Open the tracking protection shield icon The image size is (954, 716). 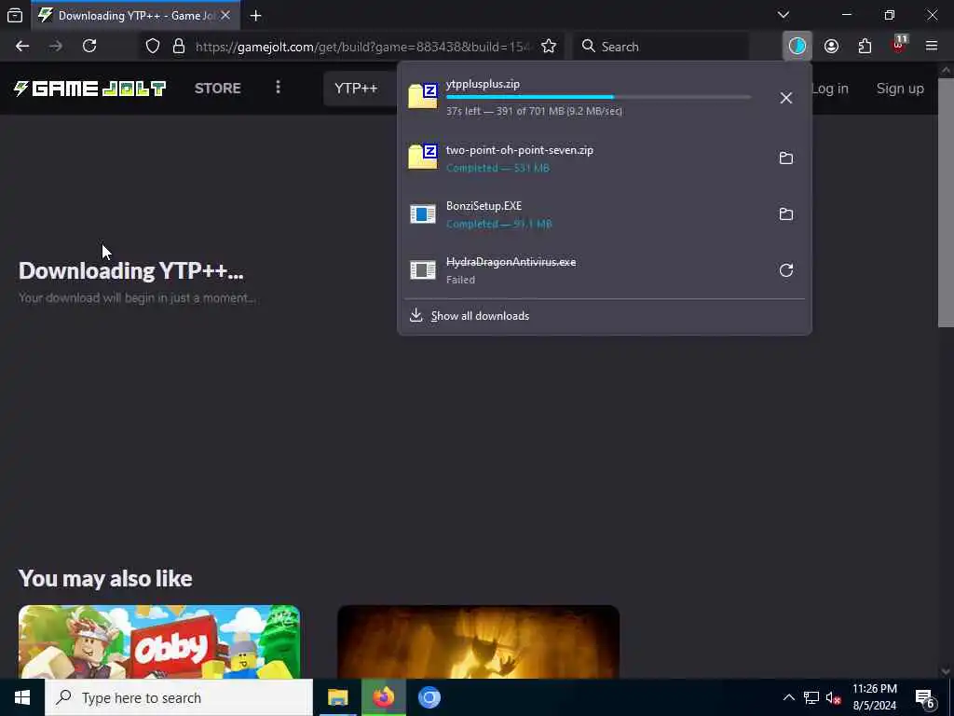coord(153,47)
